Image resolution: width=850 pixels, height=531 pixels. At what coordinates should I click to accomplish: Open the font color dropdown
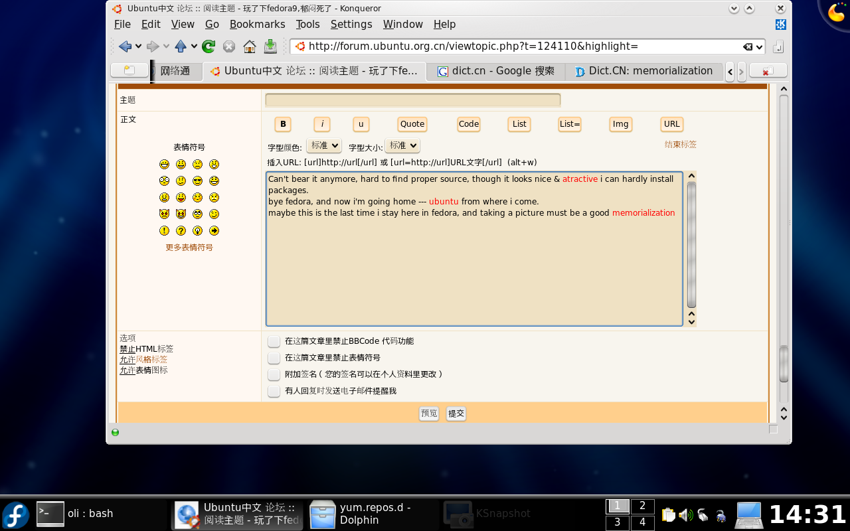[324, 145]
